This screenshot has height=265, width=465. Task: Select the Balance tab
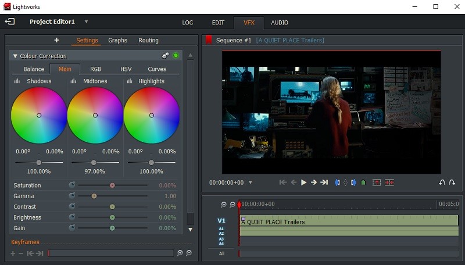[34, 69]
